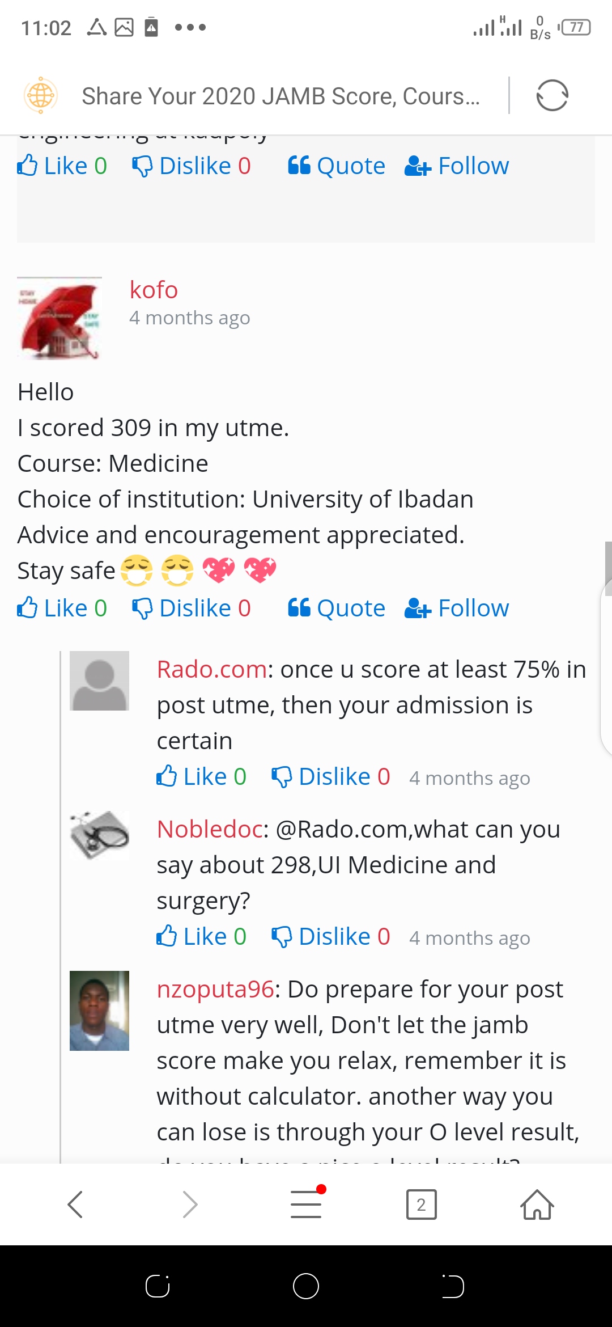612x1327 pixels.
Task: Navigate back with the browser arrow
Action: pos(75,1204)
